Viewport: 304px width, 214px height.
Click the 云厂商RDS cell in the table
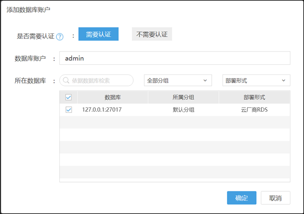click(x=254, y=109)
